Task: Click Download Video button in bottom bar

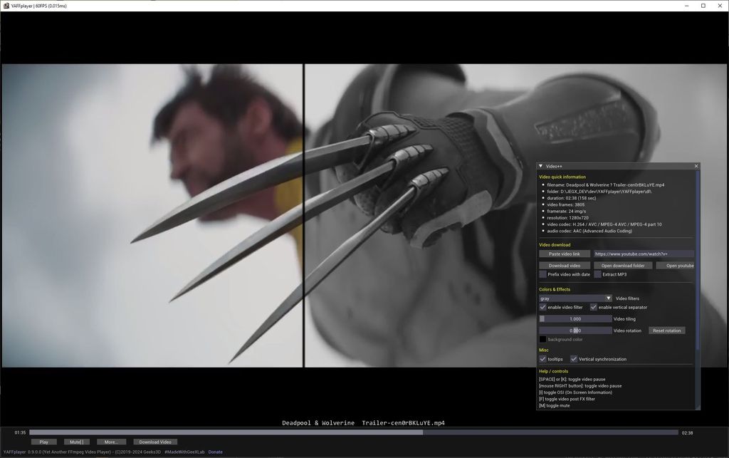Action: click(x=155, y=442)
